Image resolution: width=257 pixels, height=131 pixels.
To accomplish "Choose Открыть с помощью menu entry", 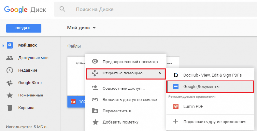I will [x=126, y=74].
